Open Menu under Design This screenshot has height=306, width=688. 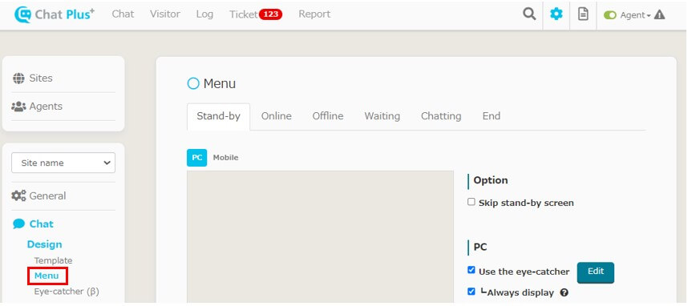pos(47,276)
